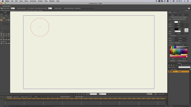Viewport: 191px width, 107px height.
Task: Enable Draw behind strokes checkbox
Action: point(63,8)
